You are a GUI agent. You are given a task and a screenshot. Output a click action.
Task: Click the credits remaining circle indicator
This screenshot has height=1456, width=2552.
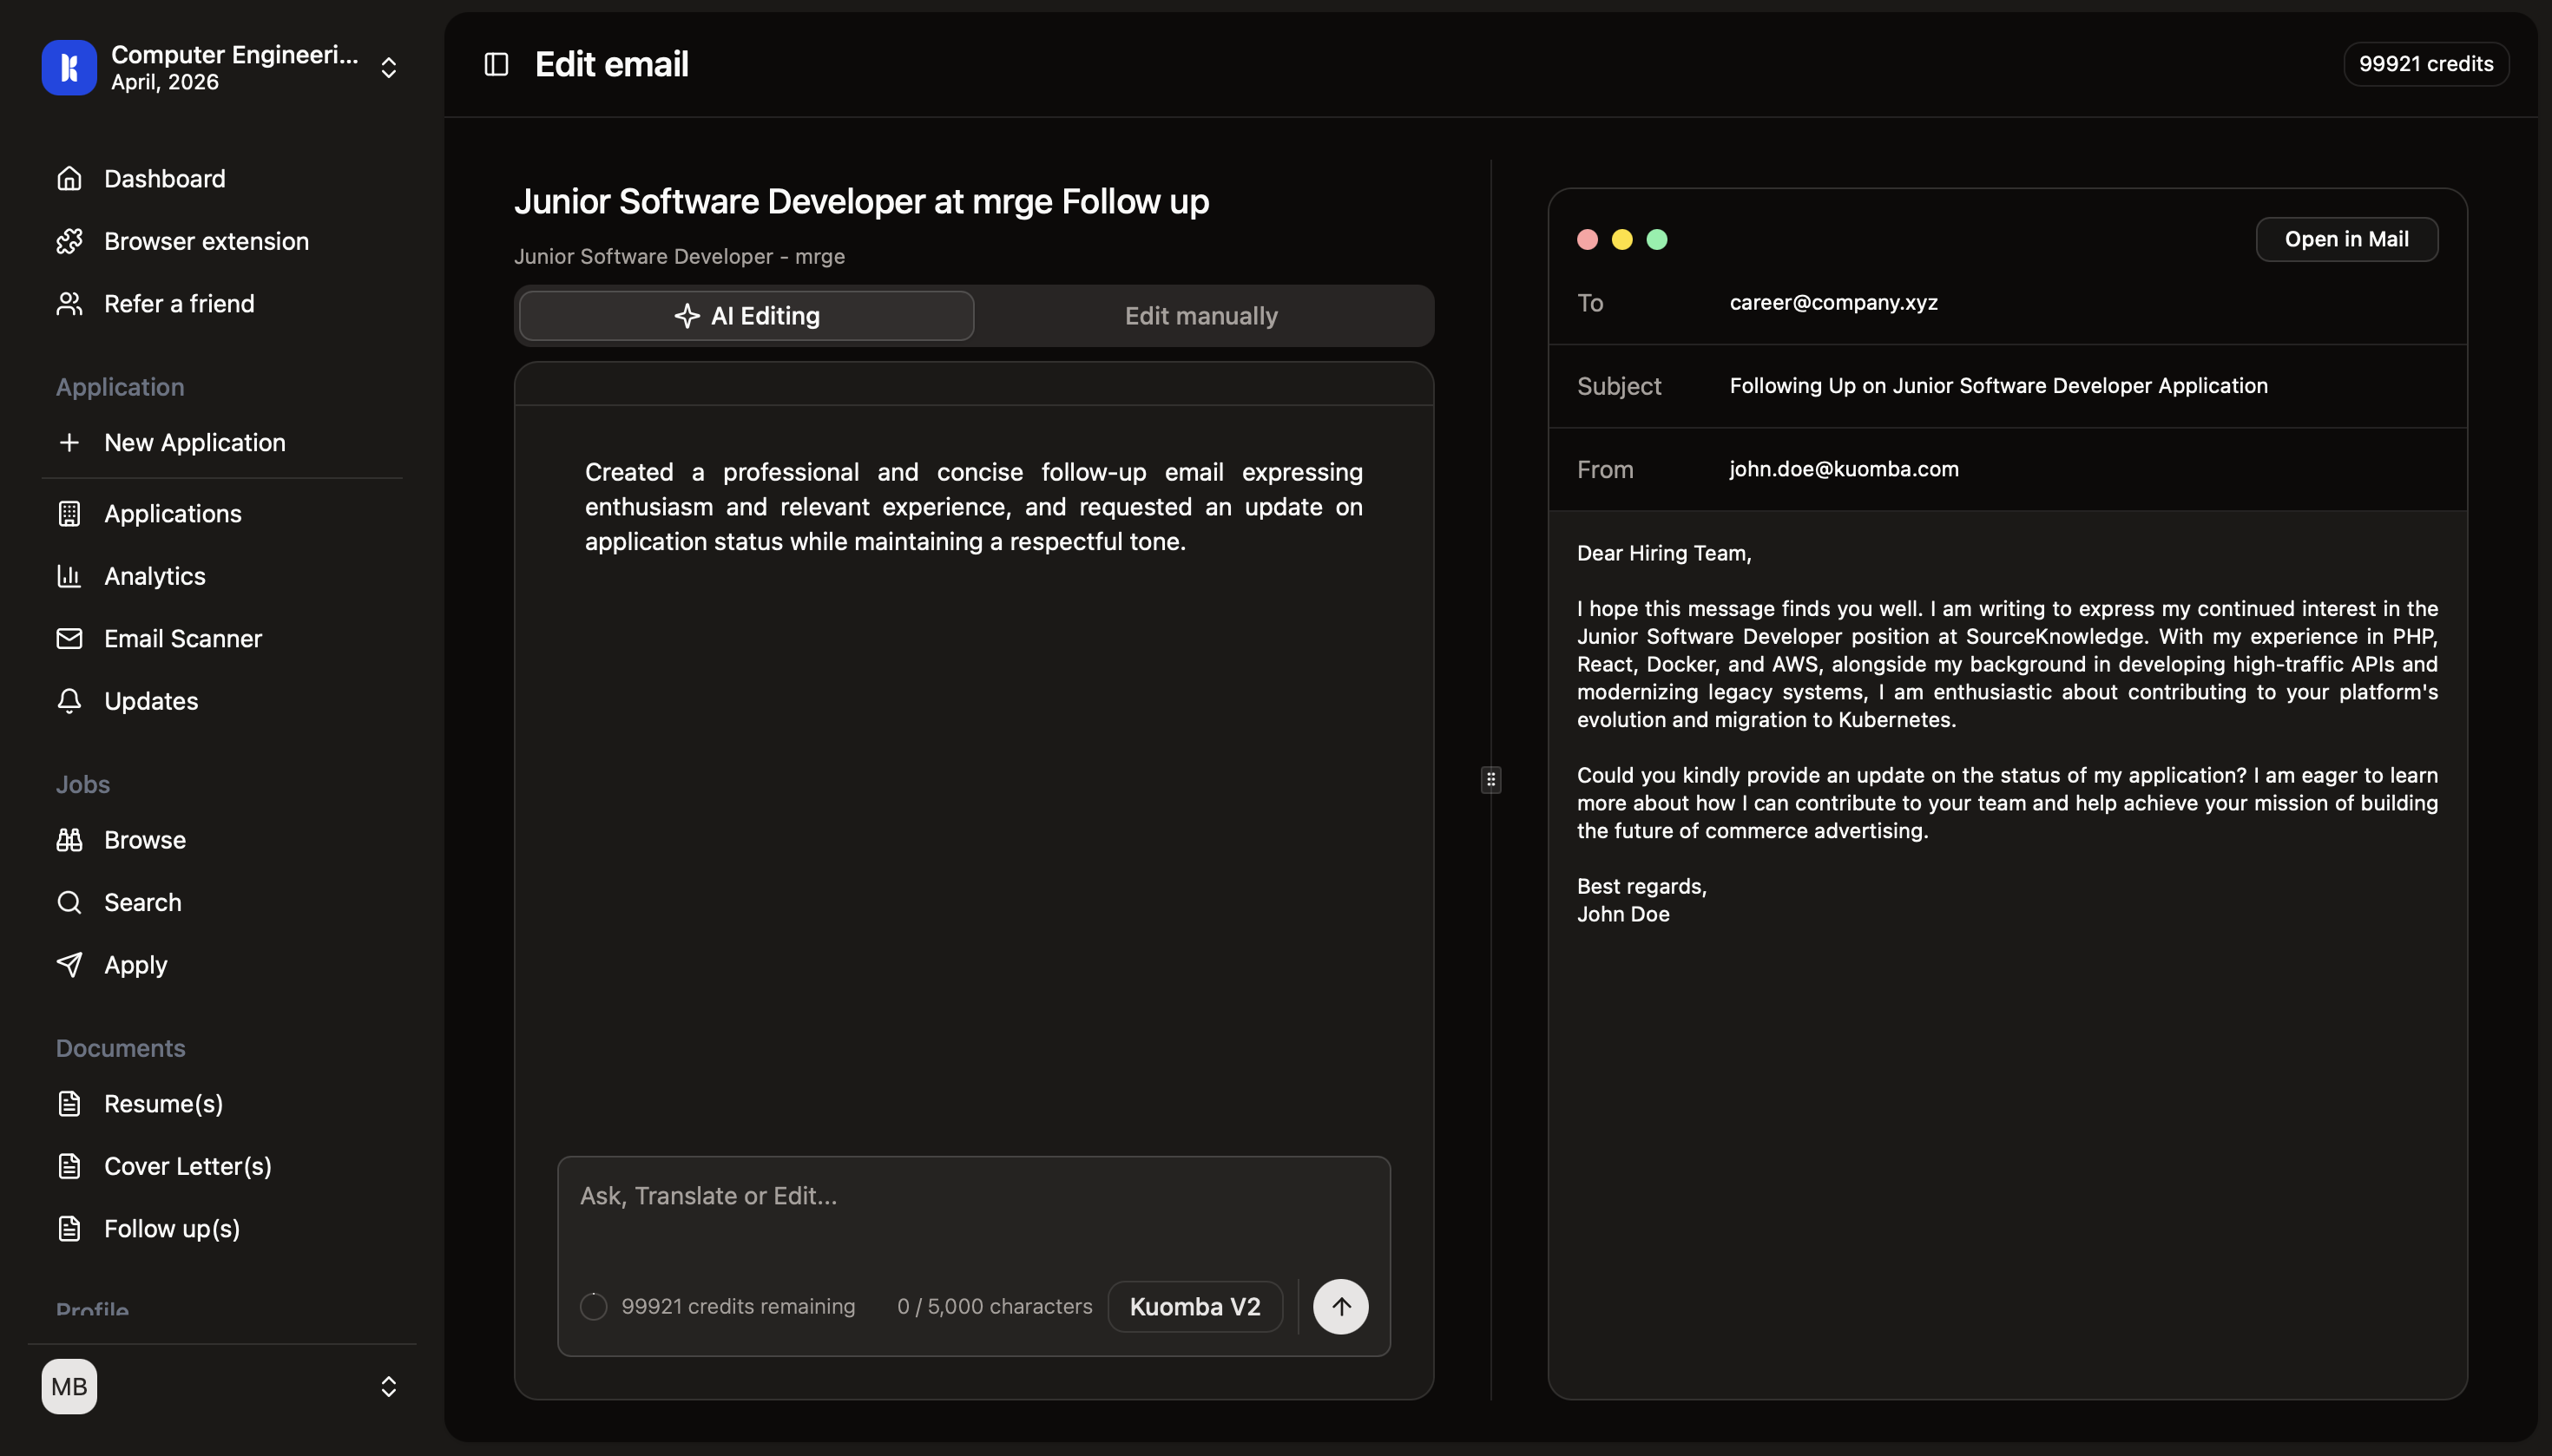pos(593,1306)
